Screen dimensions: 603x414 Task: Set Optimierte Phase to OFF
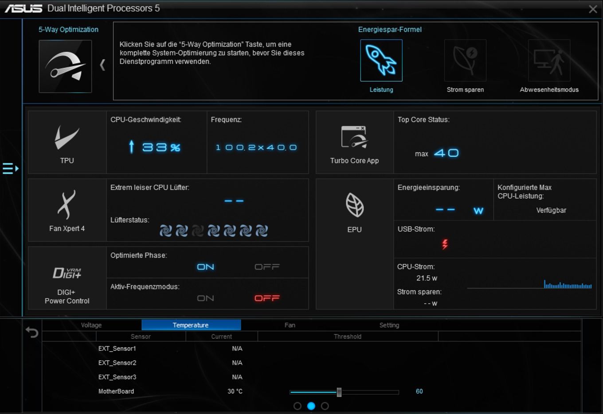(x=267, y=267)
